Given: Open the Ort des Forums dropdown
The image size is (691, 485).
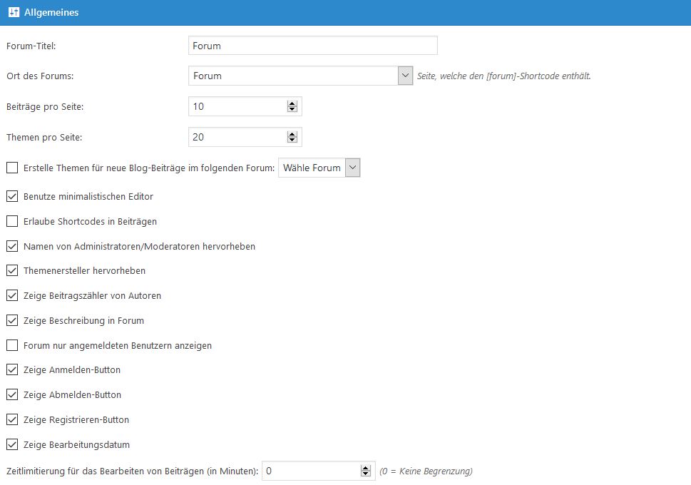Looking at the screenshot, I should tap(405, 76).
